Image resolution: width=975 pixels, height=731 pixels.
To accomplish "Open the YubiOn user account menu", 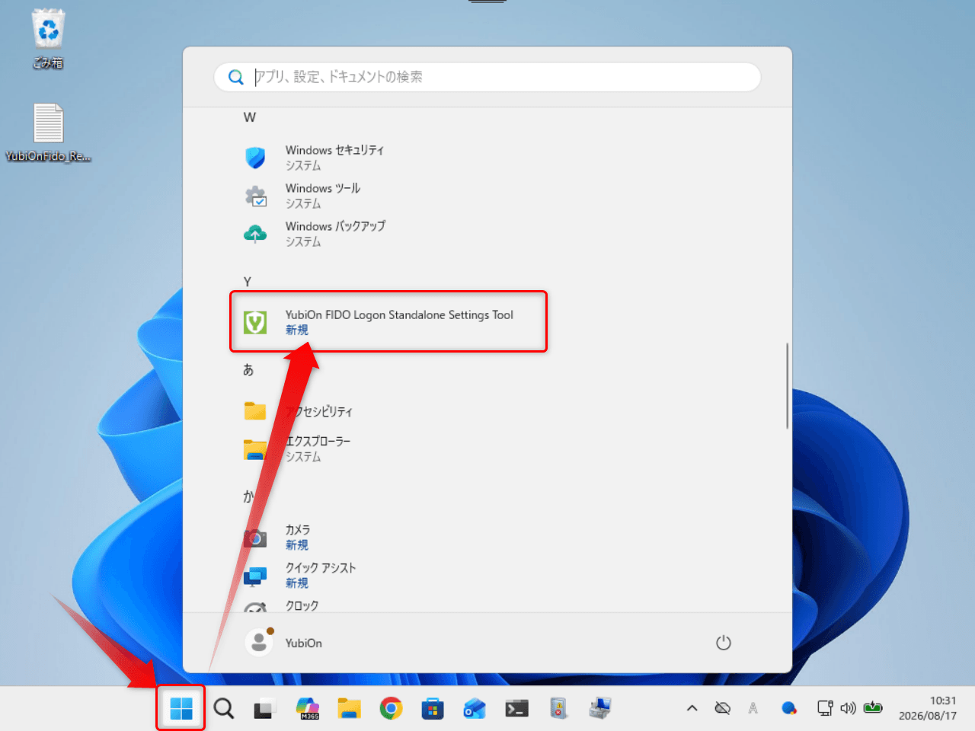I will coord(284,643).
